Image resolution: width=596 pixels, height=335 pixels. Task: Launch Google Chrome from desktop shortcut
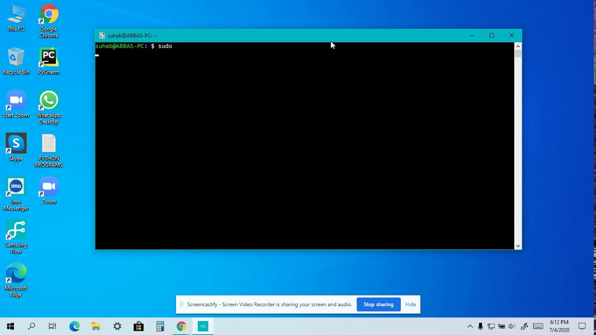pyautogui.click(x=49, y=21)
